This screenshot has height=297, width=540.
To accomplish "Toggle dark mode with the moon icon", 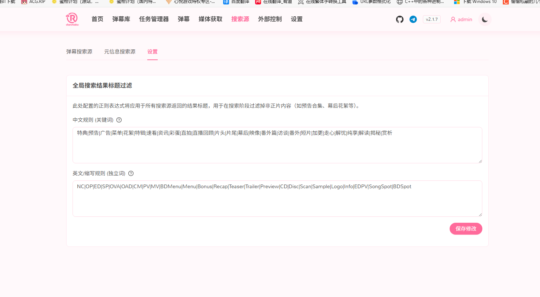I will (484, 19).
